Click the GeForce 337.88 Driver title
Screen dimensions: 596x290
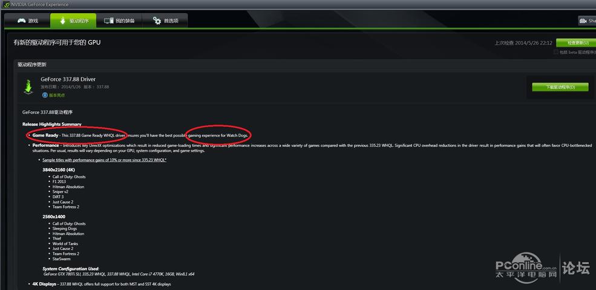68,79
